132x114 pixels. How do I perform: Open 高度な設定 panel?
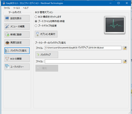coord(17,43)
